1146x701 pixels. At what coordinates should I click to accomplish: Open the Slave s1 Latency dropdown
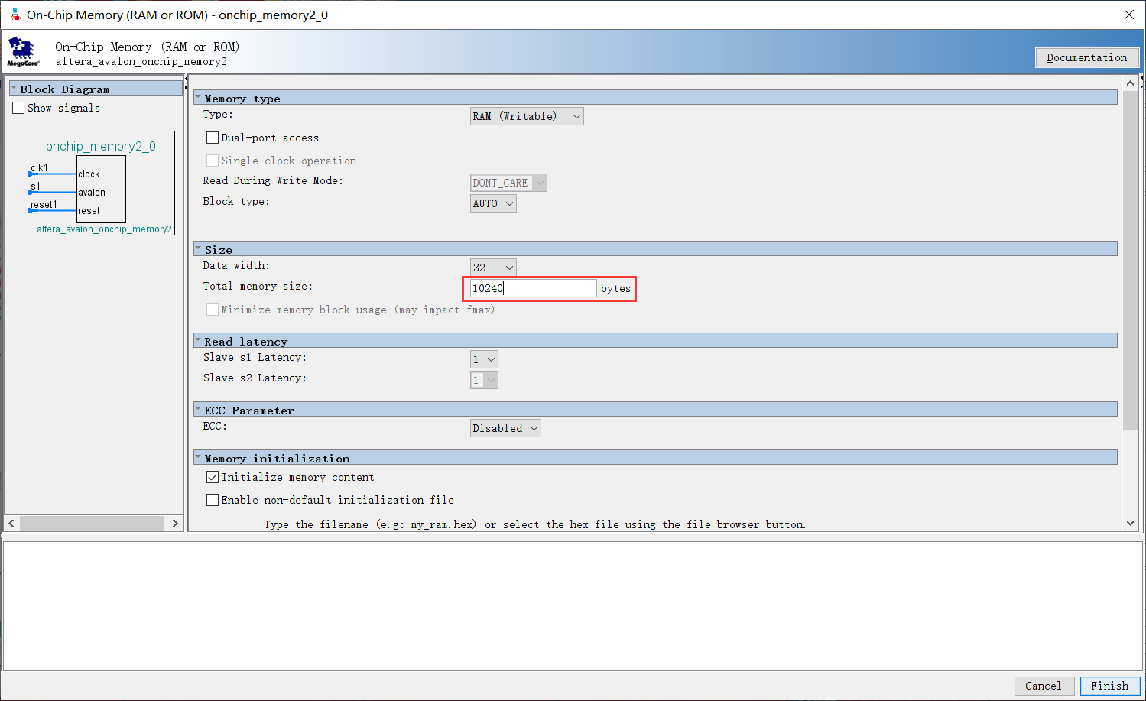coord(484,359)
